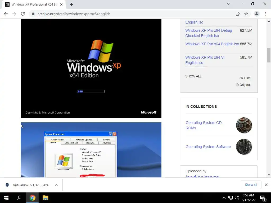Click the uploader name link under Uploaded by
The height and width of the screenshot is (203, 271).
202,176
